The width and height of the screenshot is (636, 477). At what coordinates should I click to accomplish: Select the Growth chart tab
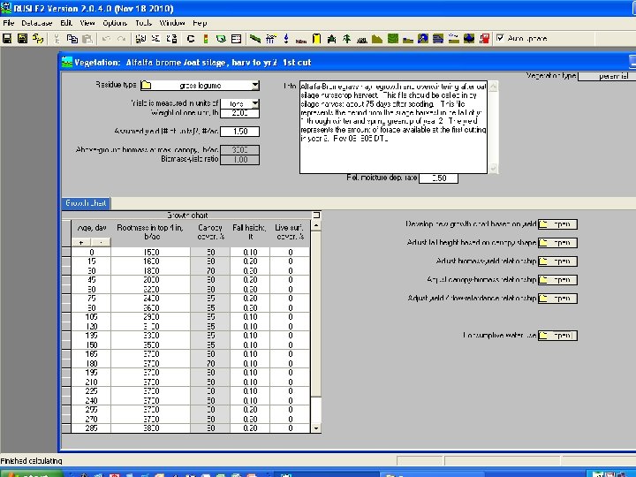pos(86,203)
